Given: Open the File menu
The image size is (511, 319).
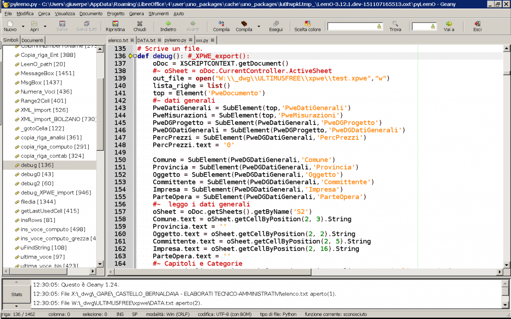Looking at the screenshot, I should [x=8, y=13].
